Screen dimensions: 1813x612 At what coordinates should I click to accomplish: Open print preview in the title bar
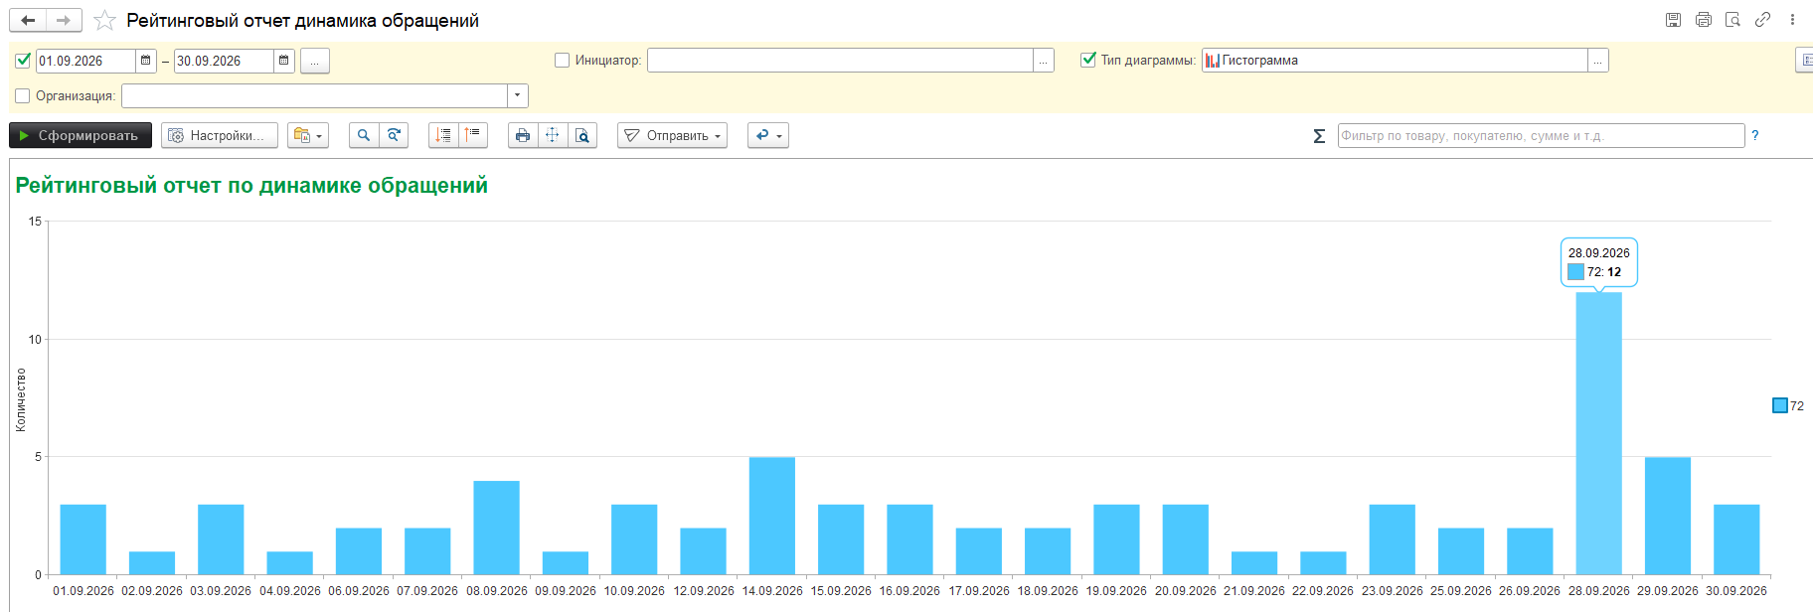(x=1732, y=20)
